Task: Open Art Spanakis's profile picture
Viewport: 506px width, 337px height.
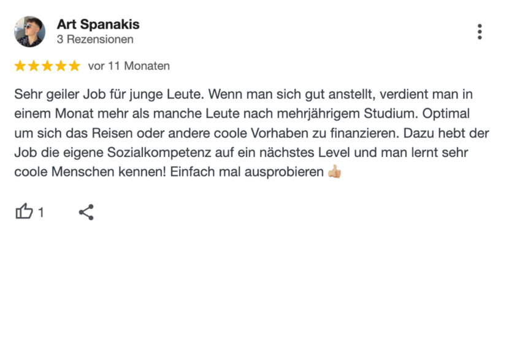Action: 29,32
